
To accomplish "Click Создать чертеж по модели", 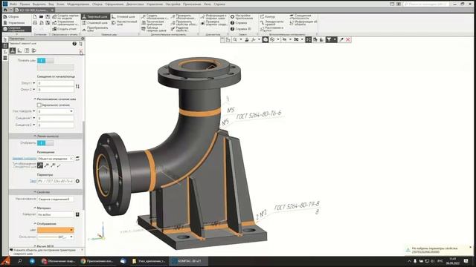I will 65,16.
